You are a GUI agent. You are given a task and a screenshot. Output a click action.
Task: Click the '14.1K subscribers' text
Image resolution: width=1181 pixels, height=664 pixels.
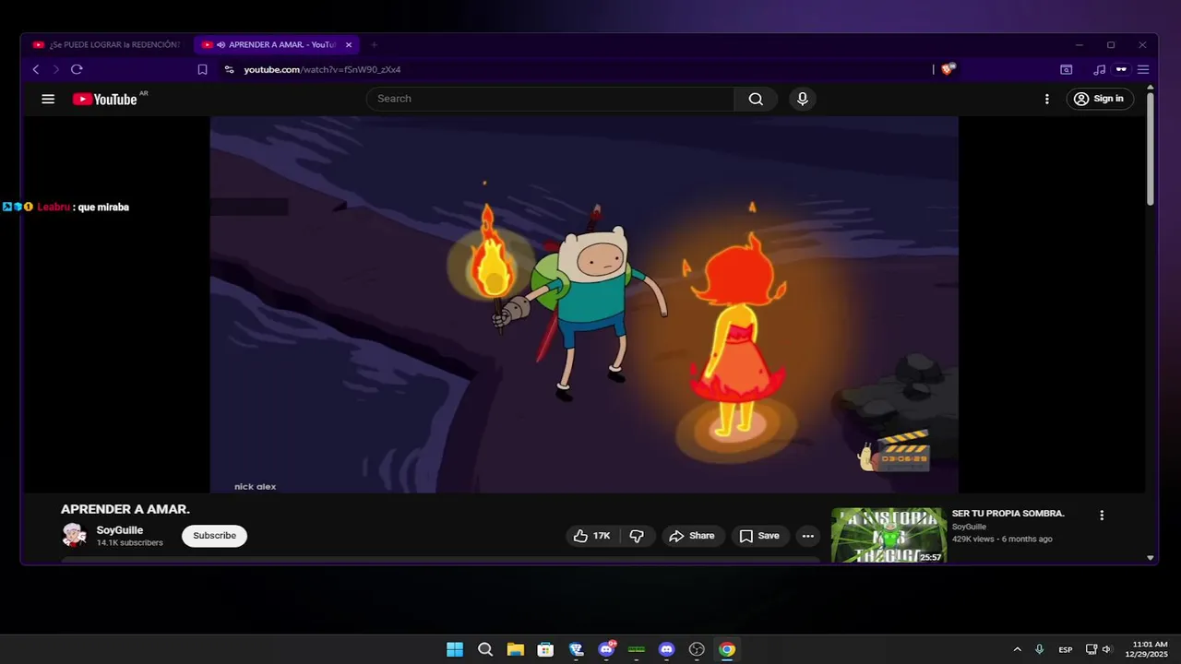coord(130,543)
